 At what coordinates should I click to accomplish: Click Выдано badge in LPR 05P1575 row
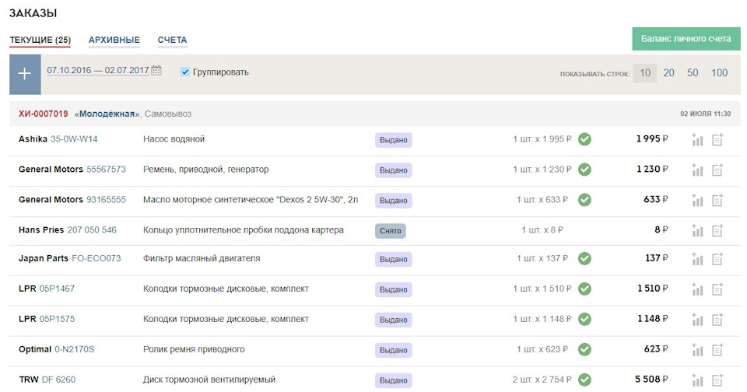[394, 320]
